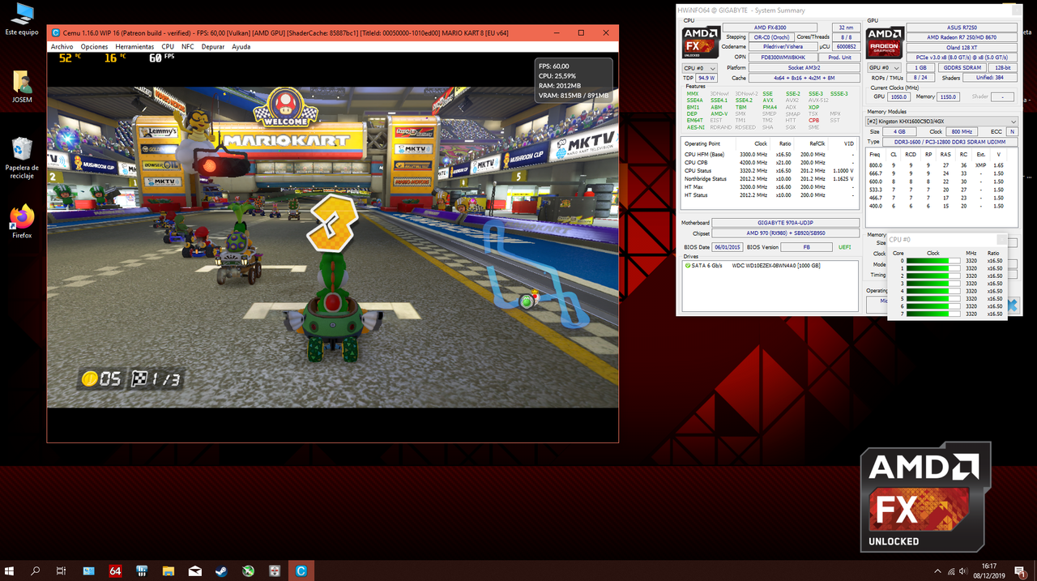Screen dimensions: 1037x581
Task: Open the JOSEM user folder icon
Action: point(22,87)
